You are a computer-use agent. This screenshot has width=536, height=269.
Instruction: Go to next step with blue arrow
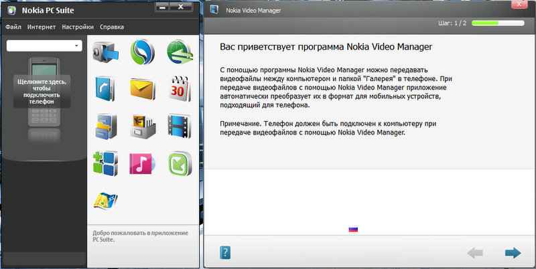[513, 253]
